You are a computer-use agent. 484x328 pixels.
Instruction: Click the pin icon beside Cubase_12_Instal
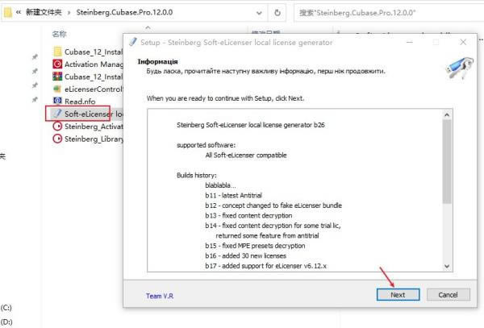[x=35, y=56]
